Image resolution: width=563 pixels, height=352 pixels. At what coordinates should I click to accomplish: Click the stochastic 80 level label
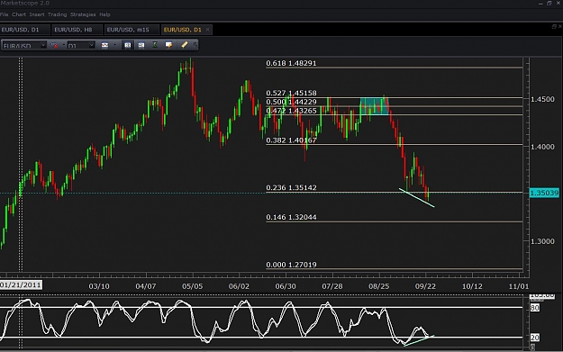coord(535,308)
